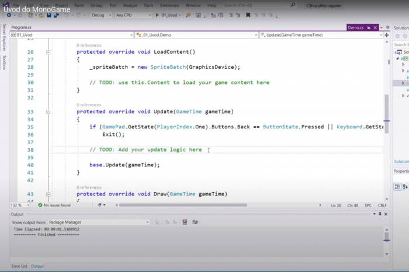This screenshot has height=272, width=409.
Task: Click the Ln: 38 line indicator
Action: point(336,205)
